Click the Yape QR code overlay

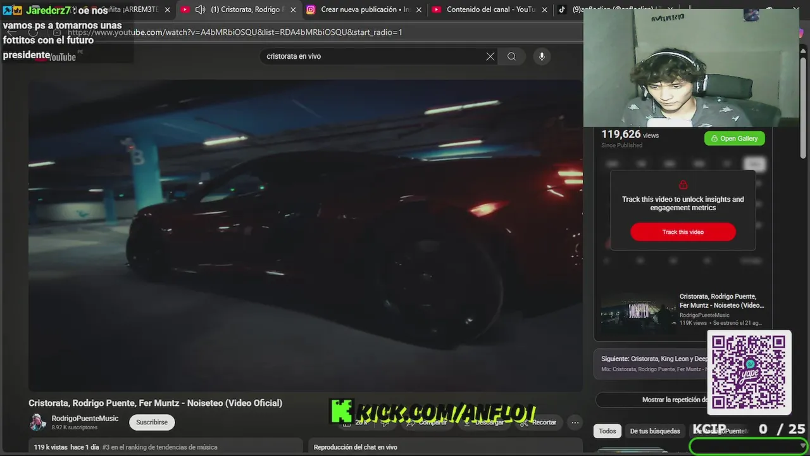(749, 372)
